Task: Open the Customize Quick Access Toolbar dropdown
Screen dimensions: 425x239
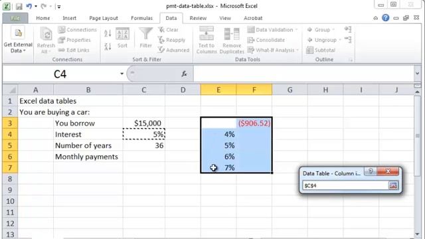Action: 58,7
